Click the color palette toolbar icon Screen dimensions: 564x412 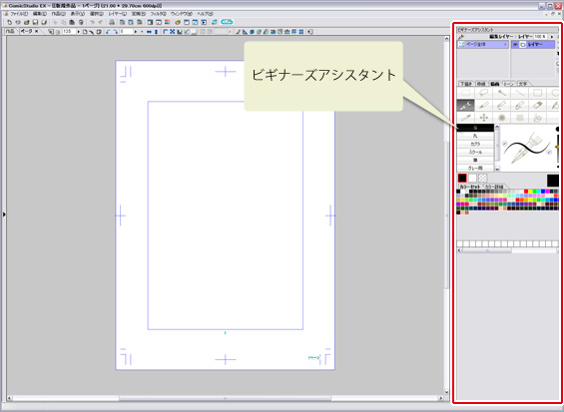pos(168,22)
